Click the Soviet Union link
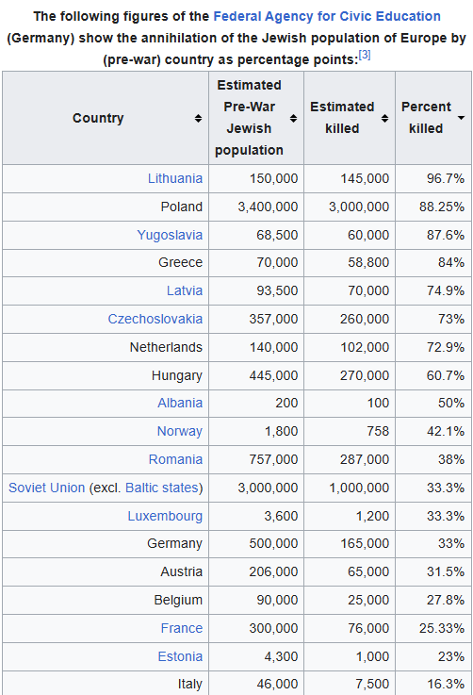Image resolution: width=473 pixels, height=695 pixels. (46, 488)
